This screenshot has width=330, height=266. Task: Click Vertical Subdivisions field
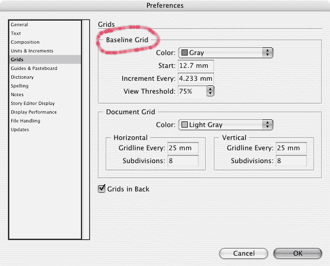291,161
